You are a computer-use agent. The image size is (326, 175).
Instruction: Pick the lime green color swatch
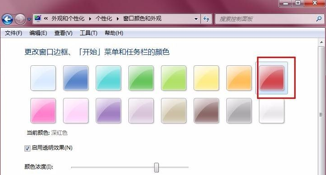click(x=174, y=78)
